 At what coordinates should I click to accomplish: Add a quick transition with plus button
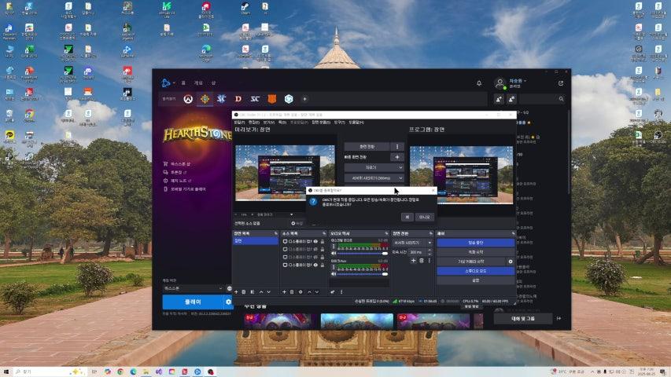pyautogui.click(x=397, y=157)
